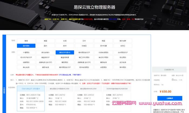This screenshot has width=189, height=113.
Task: Click the 立即购买 buy now button
Action: (x=170, y=98)
